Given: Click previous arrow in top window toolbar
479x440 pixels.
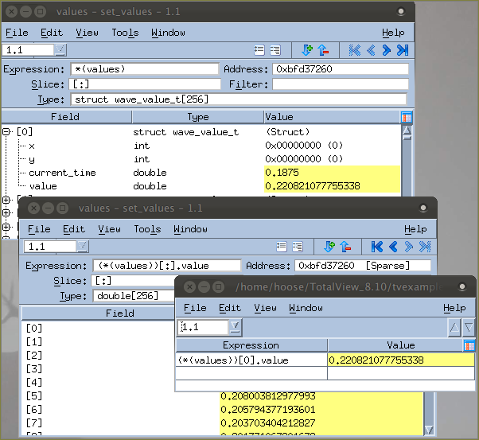Looking at the screenshot, I should point(372,50).
